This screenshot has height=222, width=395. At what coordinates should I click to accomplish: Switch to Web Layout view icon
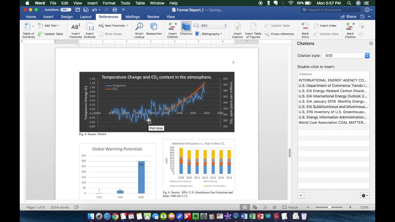(255, 207)
